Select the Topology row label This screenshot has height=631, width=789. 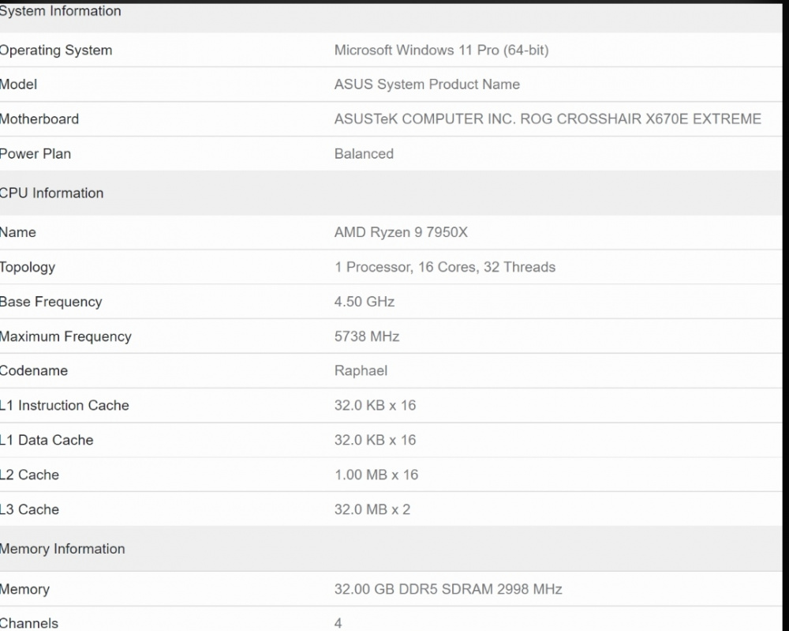28,268
